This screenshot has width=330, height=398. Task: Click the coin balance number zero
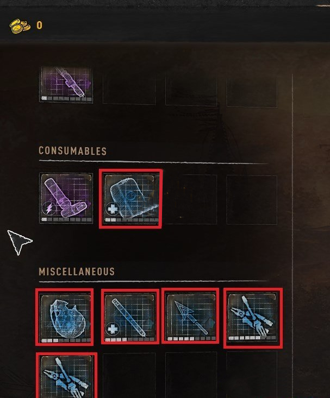[39, 26]
